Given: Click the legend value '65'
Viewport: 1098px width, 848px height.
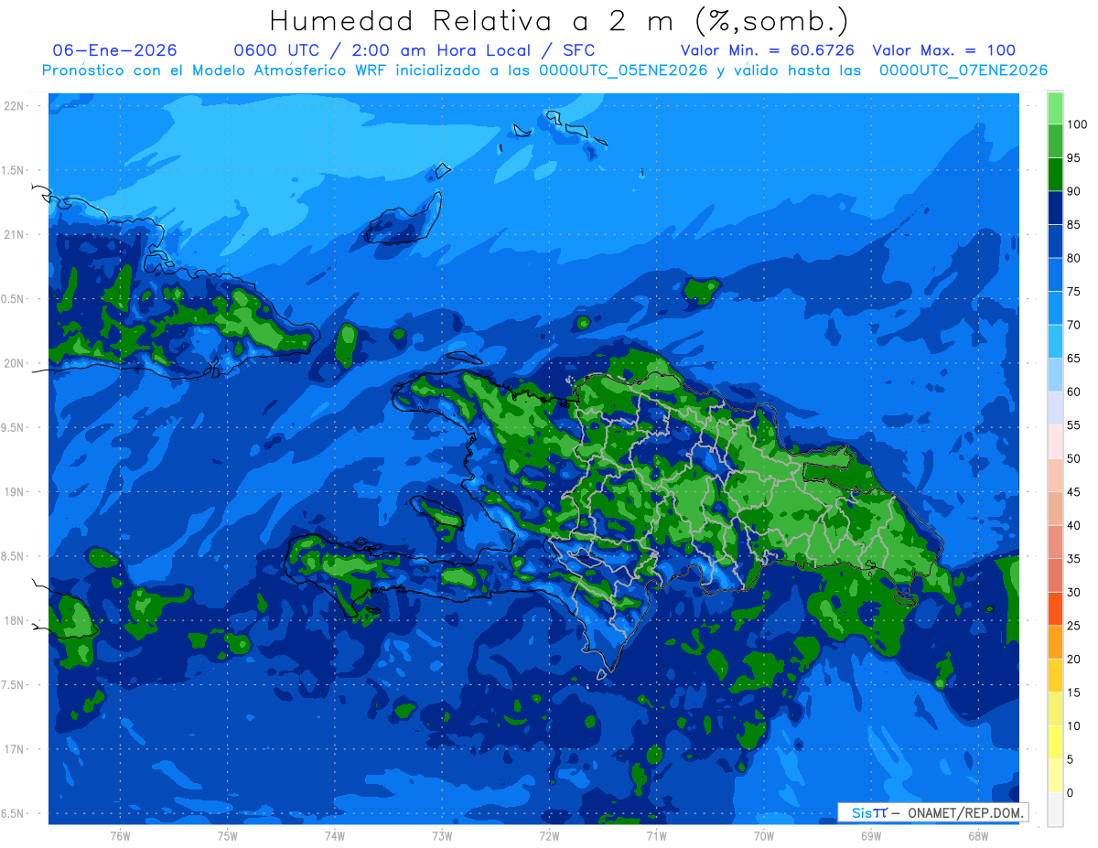Looking at the screenshot, I should [1074, 359].
